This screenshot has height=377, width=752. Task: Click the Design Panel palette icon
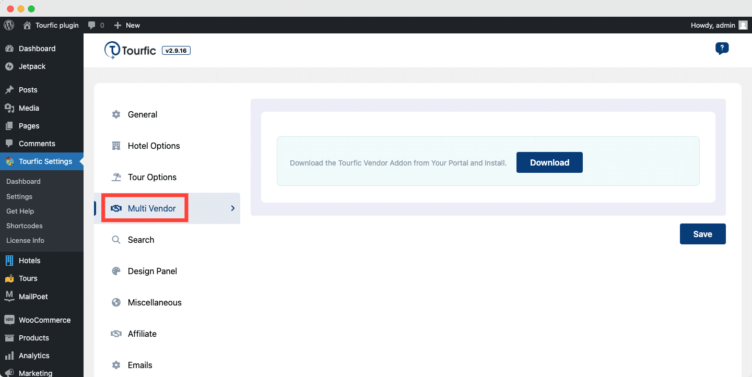(x=116, y=271)
